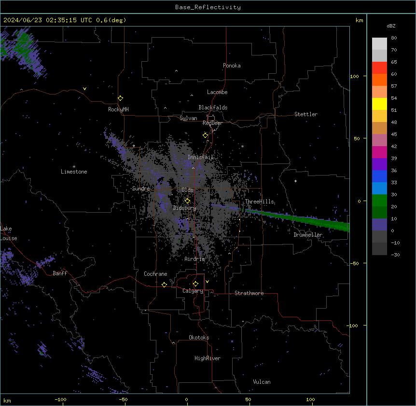
Task: Click the yellow v marker east of Calgary
Action: tap(207, 282)
